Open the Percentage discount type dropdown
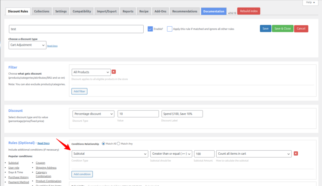Image resolution: width=322 pixels, height=186 pixels. (93, 114)
